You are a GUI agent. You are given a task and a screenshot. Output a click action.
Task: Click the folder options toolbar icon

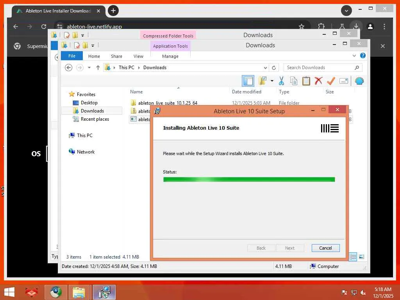pyautogui.click(x=262, y=81)
